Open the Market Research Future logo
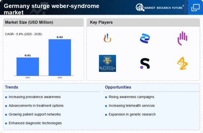 [160, 7]
